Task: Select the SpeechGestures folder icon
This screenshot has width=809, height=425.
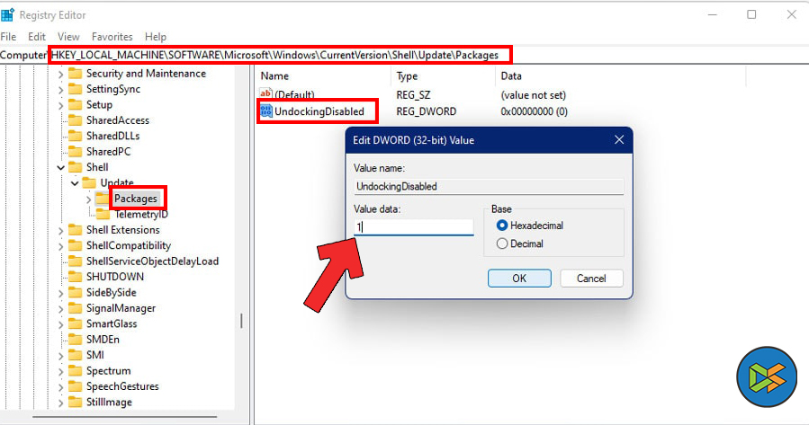Action: click(x=76, y=386)
